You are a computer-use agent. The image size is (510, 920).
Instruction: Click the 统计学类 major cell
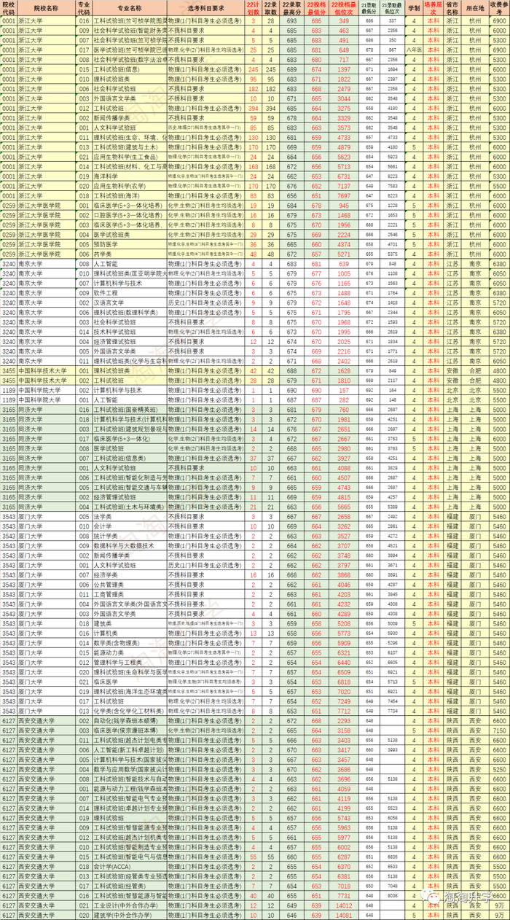(x=130, y=536)
